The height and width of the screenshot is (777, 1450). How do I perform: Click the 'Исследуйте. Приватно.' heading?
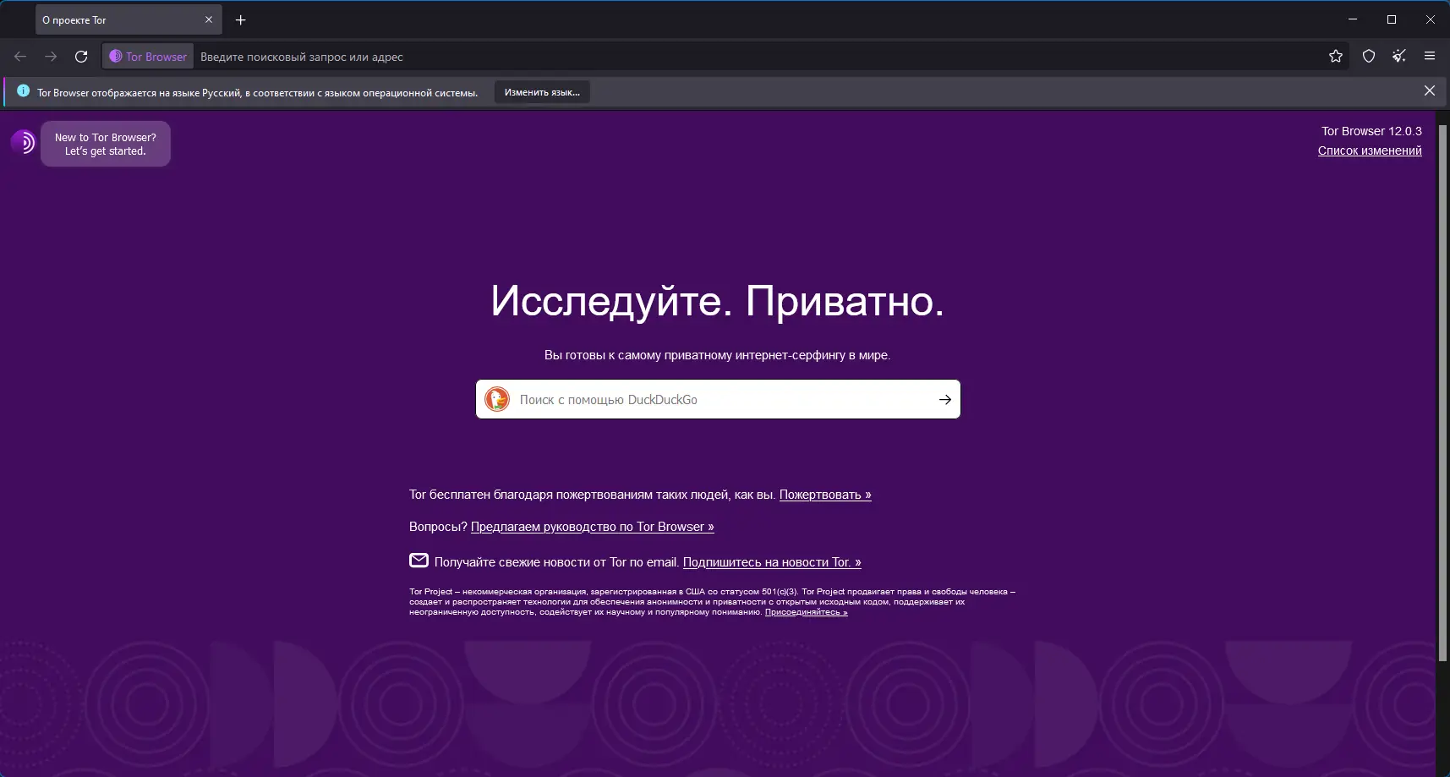pyautogui.click(x=718, y=300)
